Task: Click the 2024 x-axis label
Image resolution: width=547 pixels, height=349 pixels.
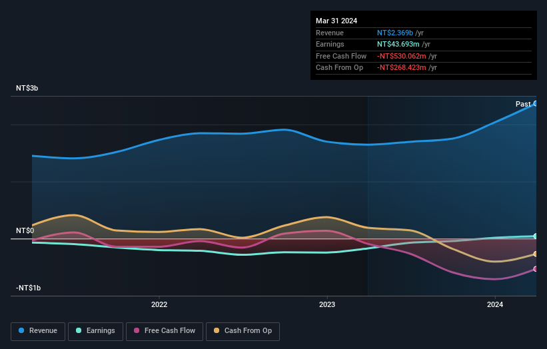Action: pyautogui.click(x=494, y=304)
